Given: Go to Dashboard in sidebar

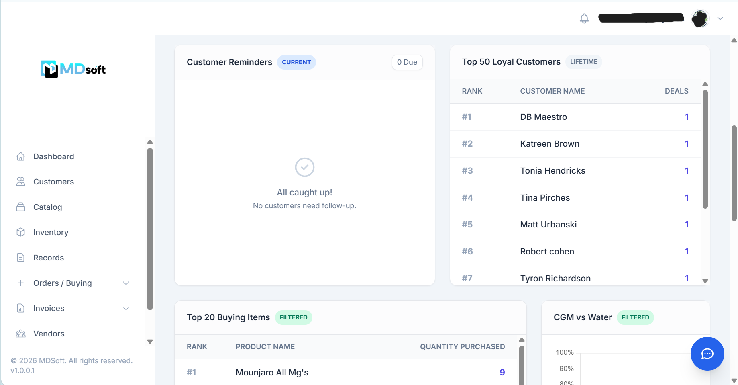Looking at the screenshot, I should pyautogui.click(x=54, y=156).
